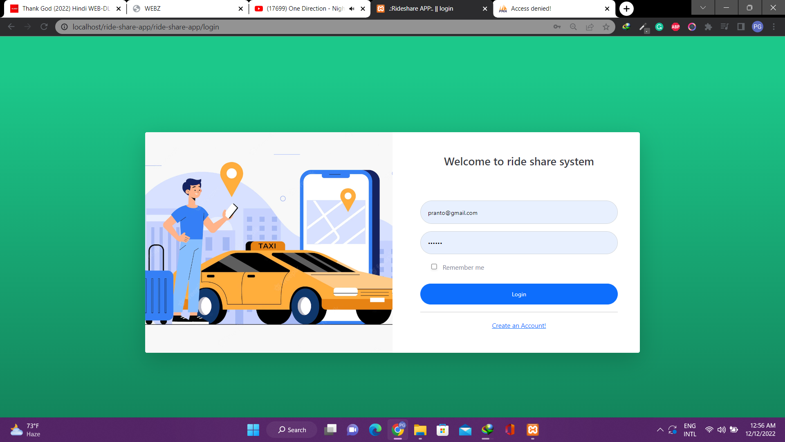Click the password input field
The width and height of the screenshot is (785, 442).
518,242
